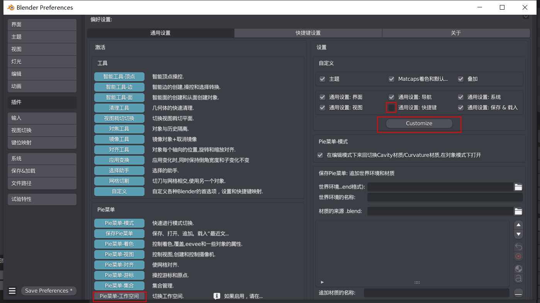The height and width of the screenshot is (303, 540).
Task: Switch to 关于 tab
Action: (456, 33)
